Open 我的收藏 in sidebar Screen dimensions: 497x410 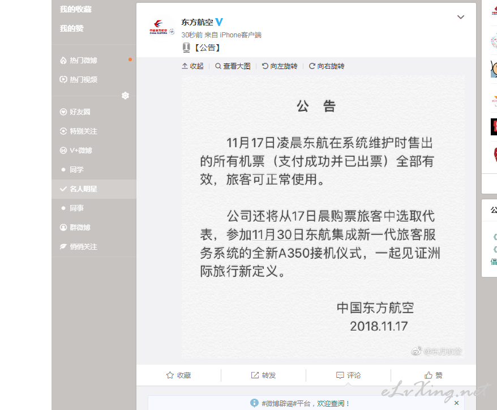(76, 9)
